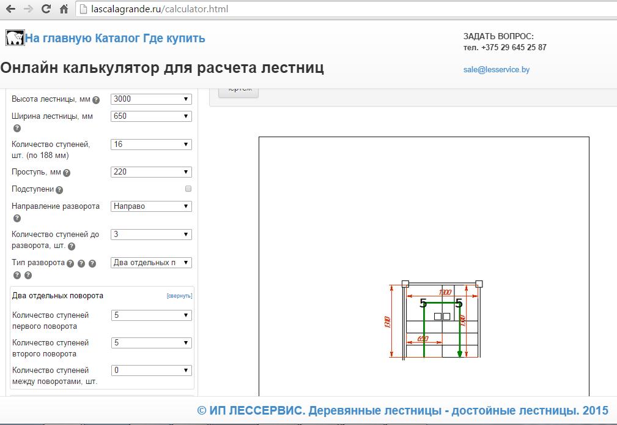Click the browser back arrow
The width and height of the screenshot is (617, 425).
coord(10,9)
